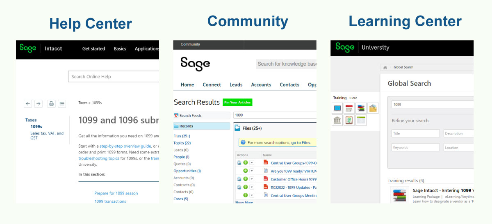Image resolution: width=492 pixels, height=224 pixels.
Task: Select the yellow folder training filter icon
Action: point(373,108)
